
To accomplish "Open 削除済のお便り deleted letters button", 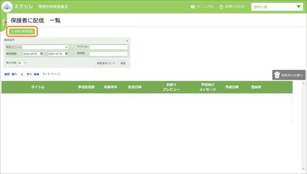I will [289, 75].
